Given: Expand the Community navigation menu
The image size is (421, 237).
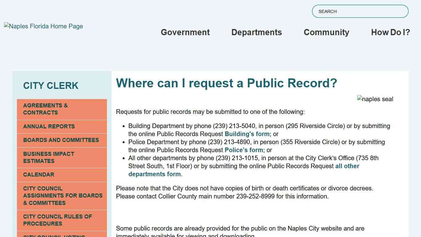Looking at the screenshot, I should [326, 32].
